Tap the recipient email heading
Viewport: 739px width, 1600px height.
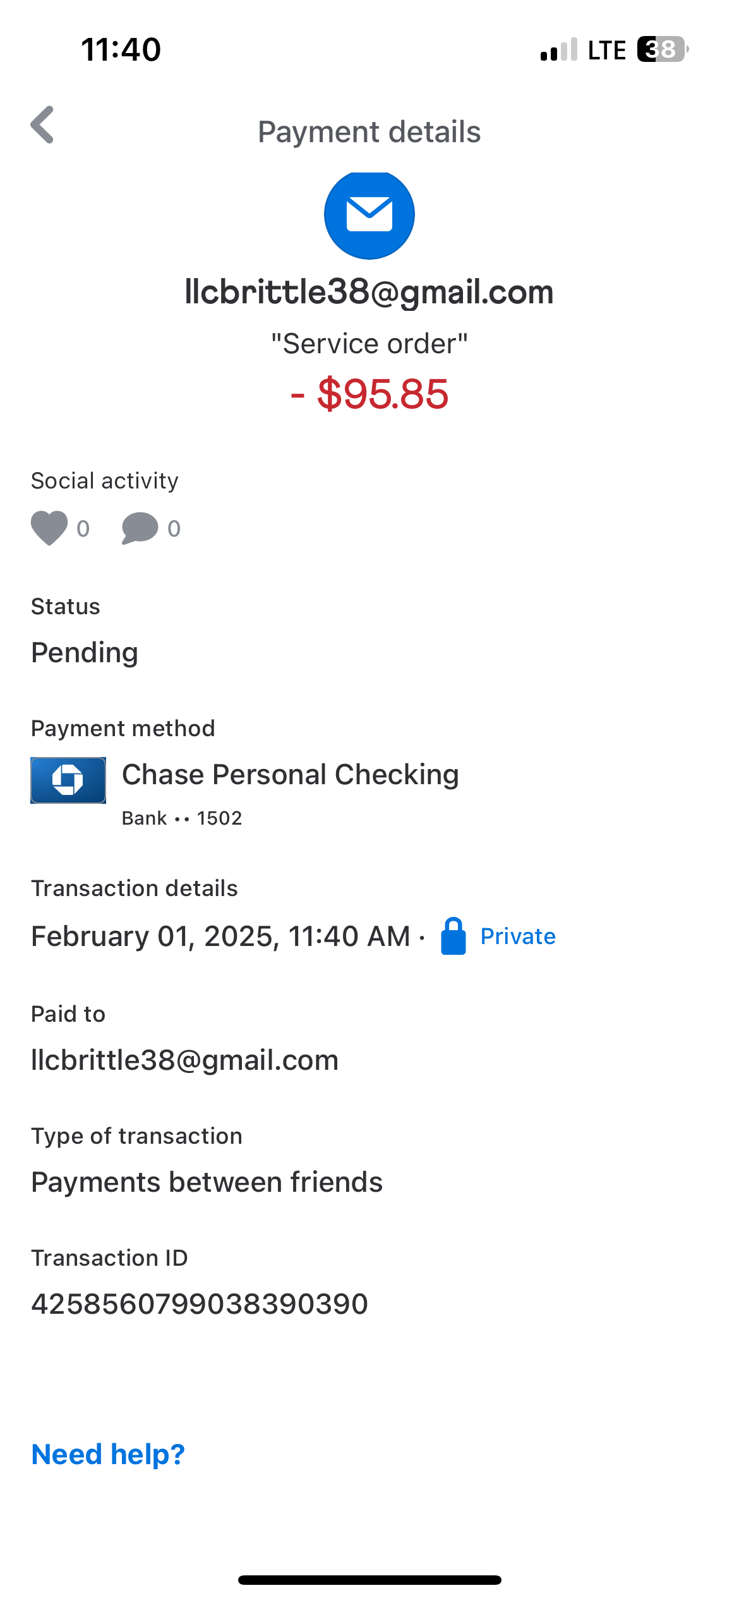coord(369,292)
